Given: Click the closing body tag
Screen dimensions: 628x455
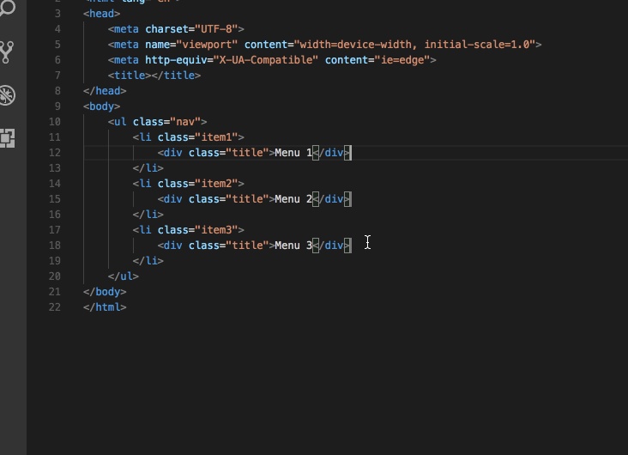Looking at the screenshot, I should pos(105,292).
